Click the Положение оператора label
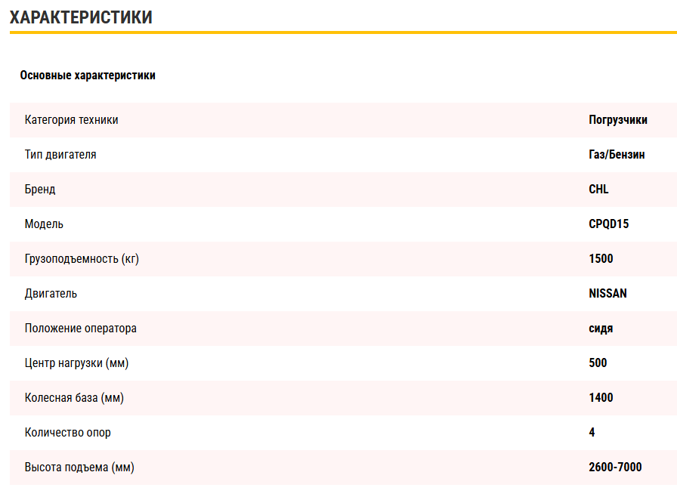 [x=80, y=329]
